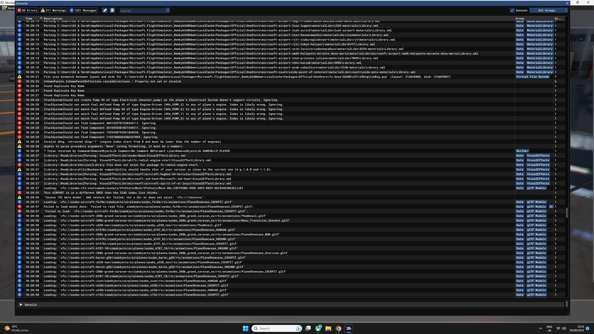
Task: Click the Virtual File System group tag
Action: pyautogui.click(x=532, y=77)
